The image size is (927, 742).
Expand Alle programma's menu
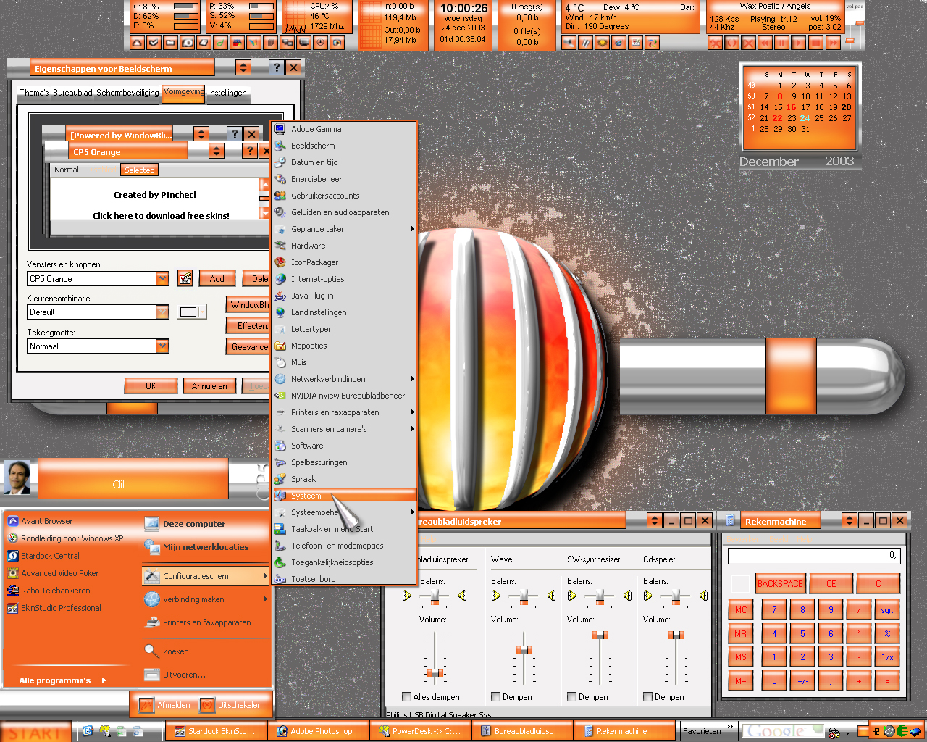[63, 680]
